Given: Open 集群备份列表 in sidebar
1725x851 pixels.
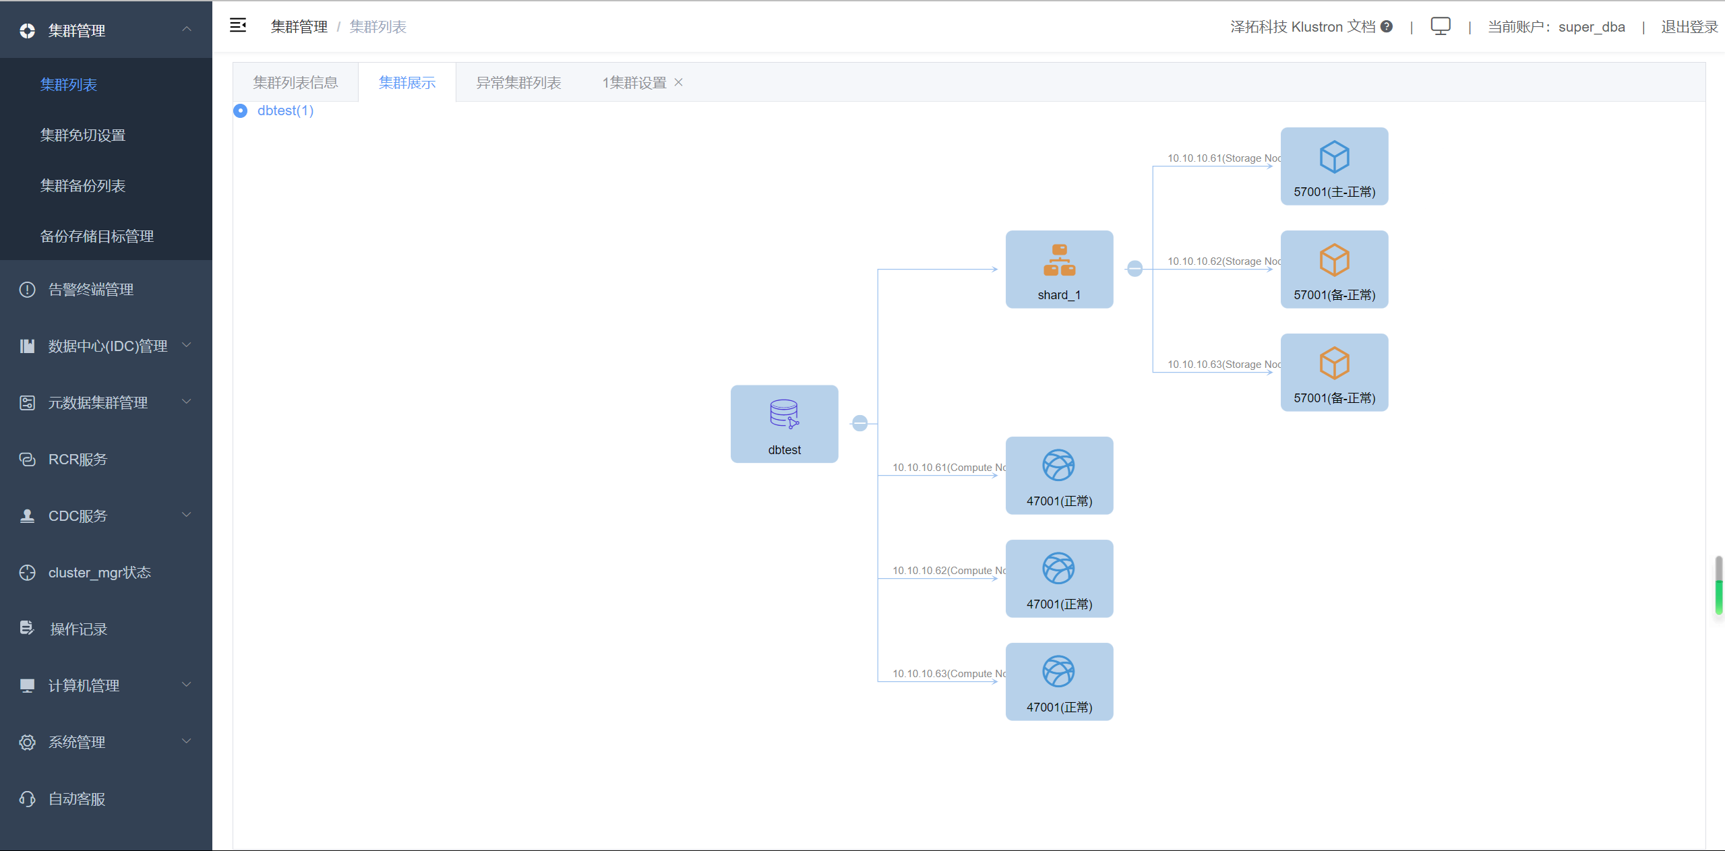Looking at the screenshot, I should [83, 186].
